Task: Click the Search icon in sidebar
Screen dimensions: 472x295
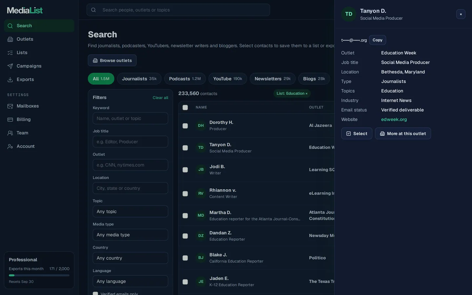Action: (10, 26)
